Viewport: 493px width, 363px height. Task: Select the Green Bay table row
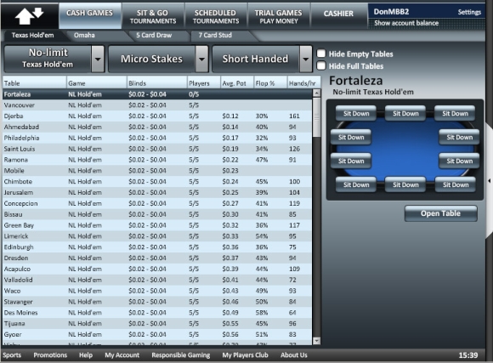[157, 225]
